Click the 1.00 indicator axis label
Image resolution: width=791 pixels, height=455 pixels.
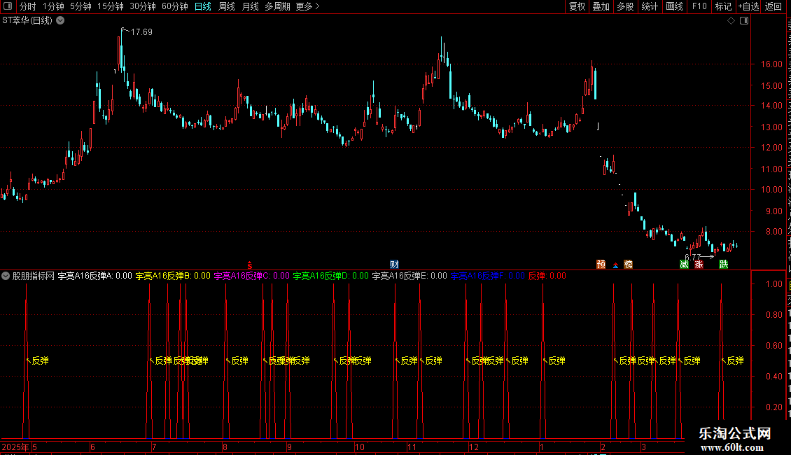point(773,284)
